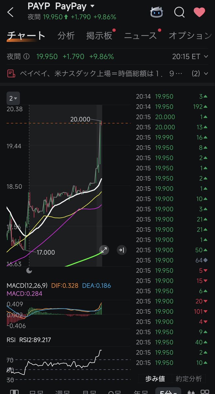Switch to the 分析 tab
215x394 pixels.
[x=66, y=35]
